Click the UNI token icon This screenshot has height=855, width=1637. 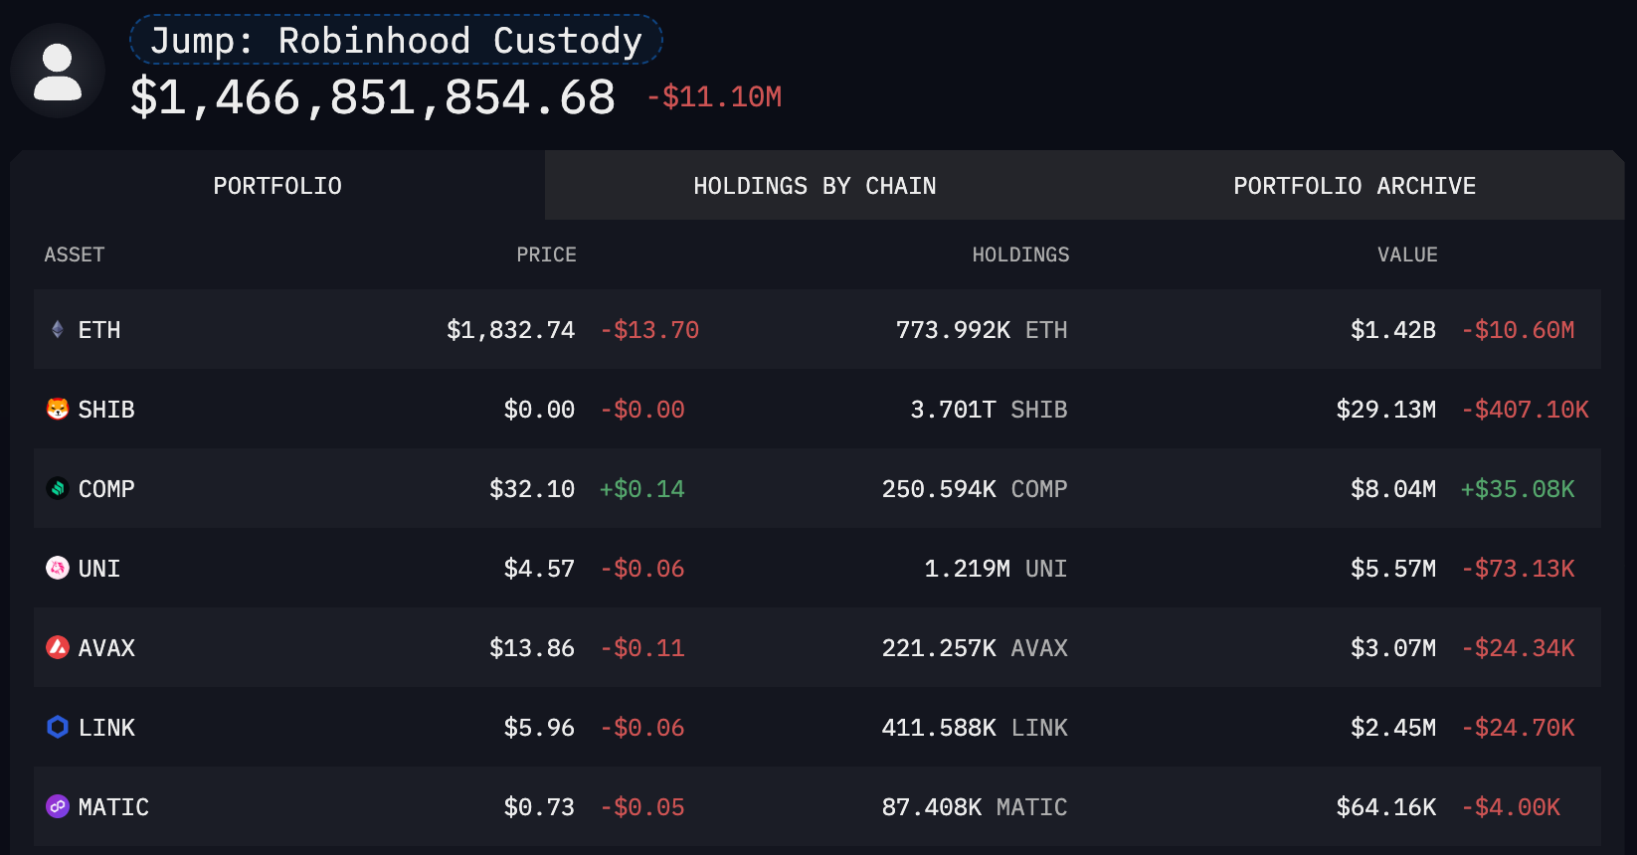pyautogui.click(x=58, y=568)
